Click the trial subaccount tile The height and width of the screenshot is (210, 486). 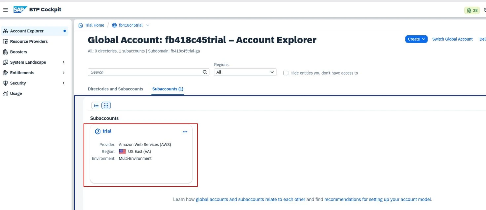pos(141,154)
